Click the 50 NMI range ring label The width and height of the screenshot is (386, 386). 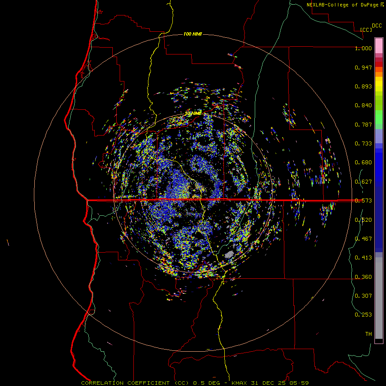click(x=193, y=113)
